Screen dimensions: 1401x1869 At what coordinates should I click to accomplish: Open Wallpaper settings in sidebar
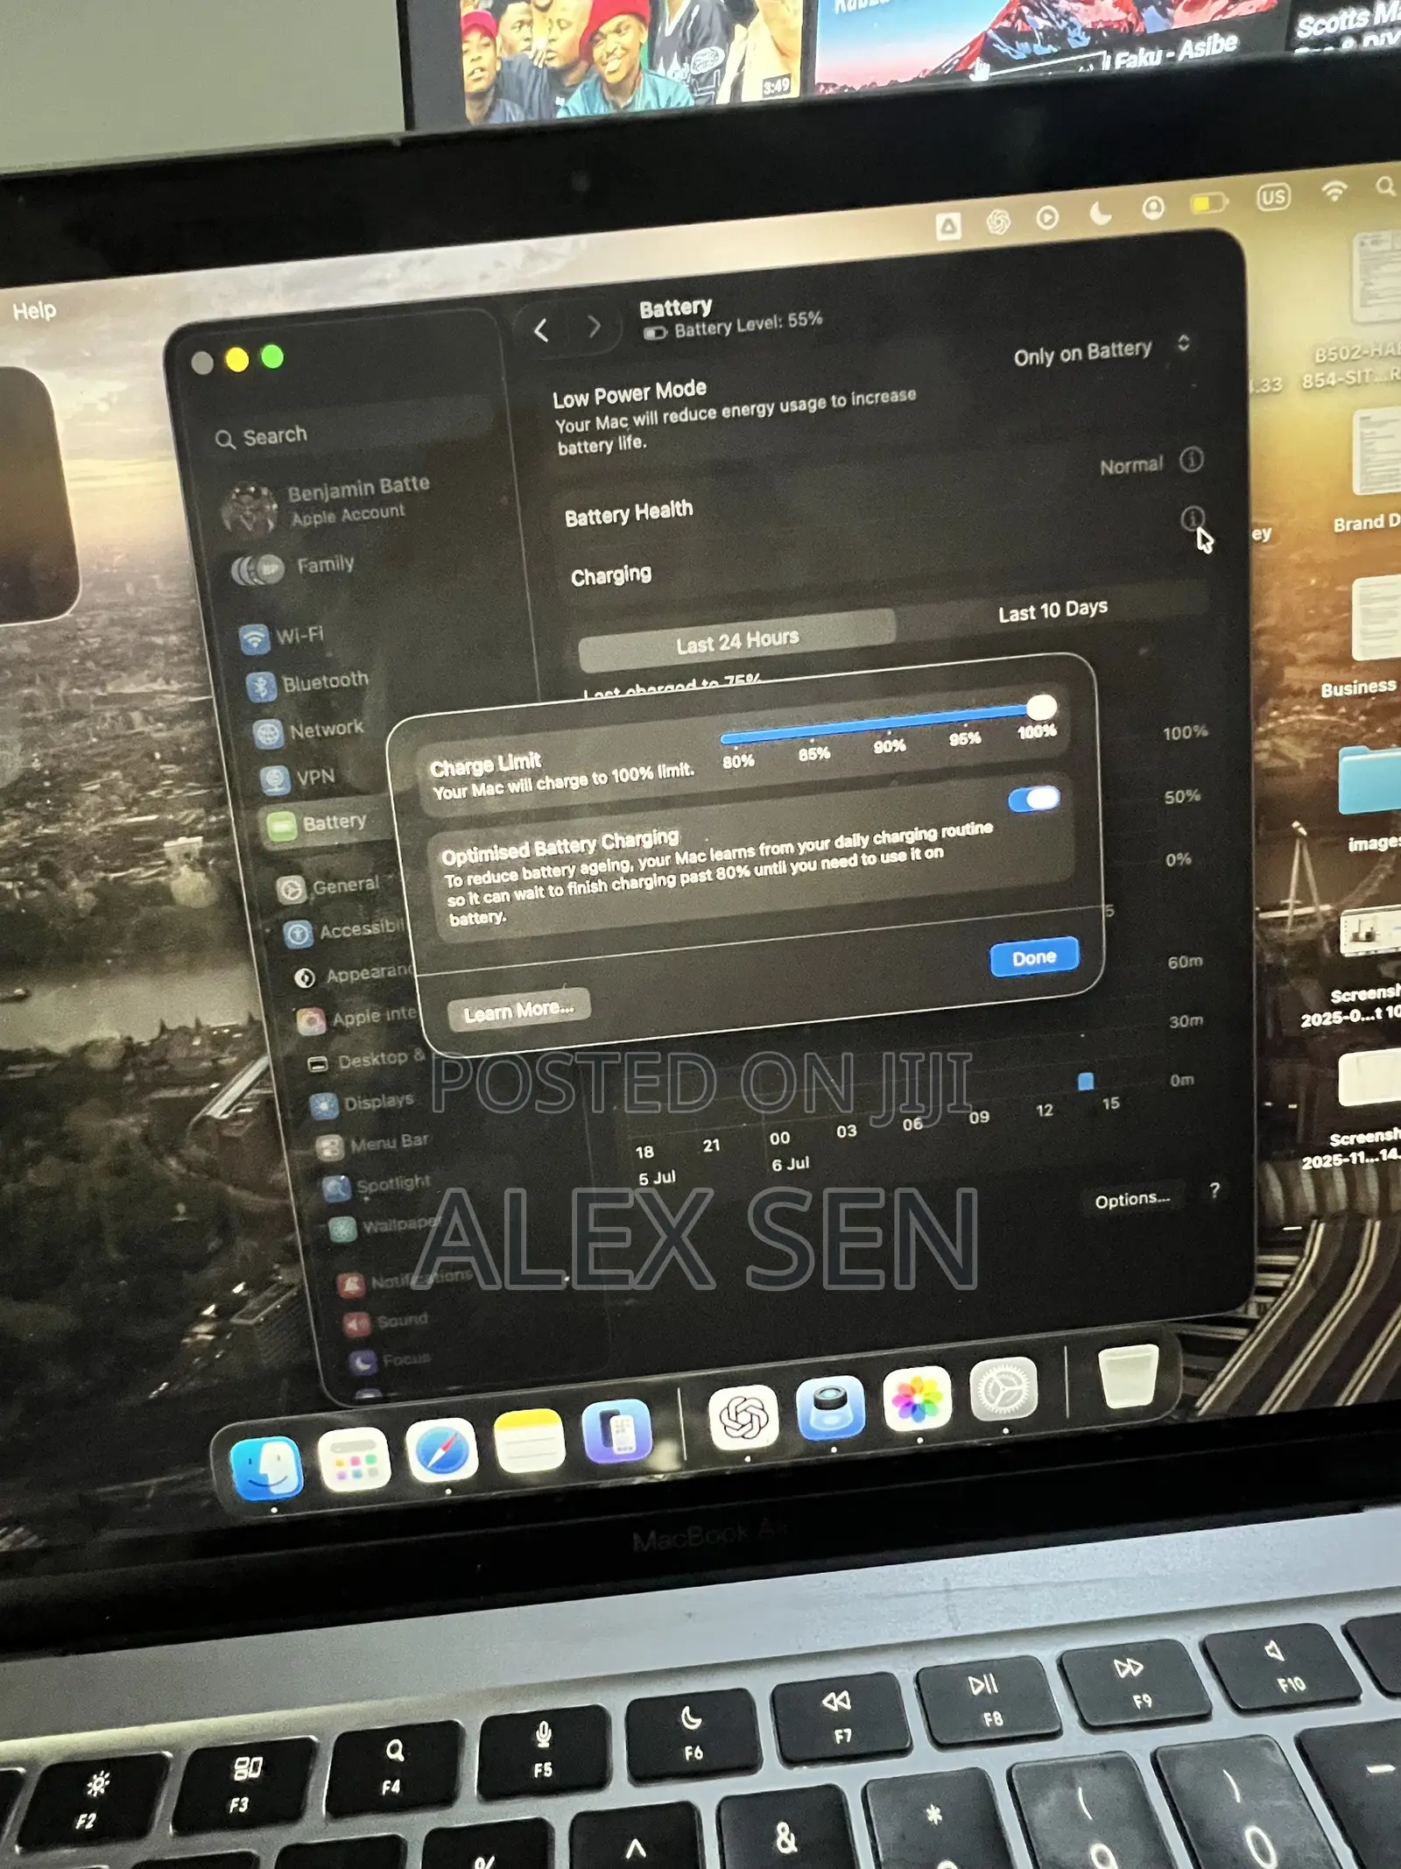tap(385, 1225)
